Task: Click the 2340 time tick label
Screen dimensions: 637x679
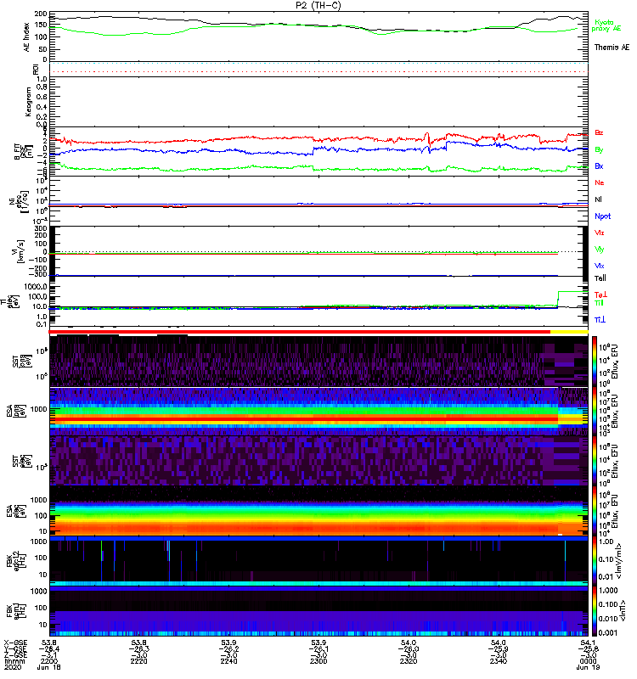Action: (499, 661)
